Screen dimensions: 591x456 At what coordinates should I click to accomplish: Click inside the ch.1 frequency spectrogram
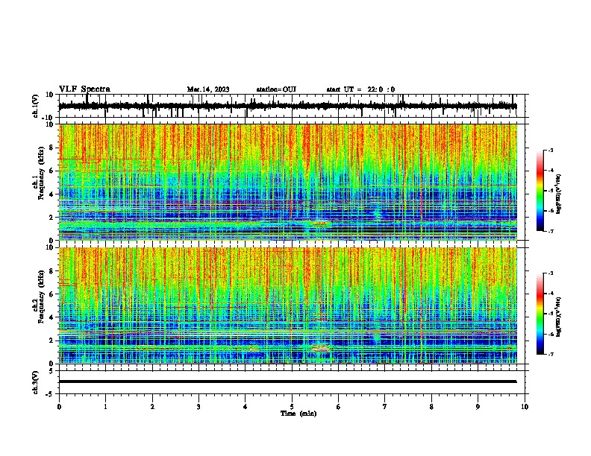288,182
